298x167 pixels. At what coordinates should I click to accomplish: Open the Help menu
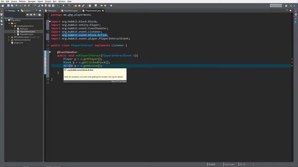[x=69, y=1]
